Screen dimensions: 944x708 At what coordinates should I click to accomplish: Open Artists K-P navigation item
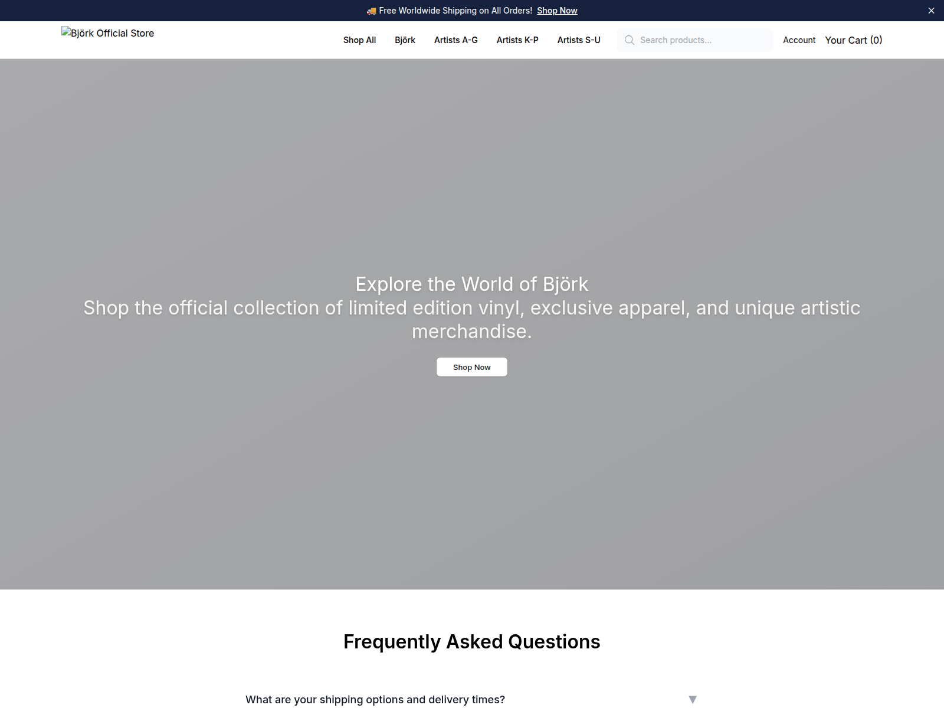[x=517, y=40]
